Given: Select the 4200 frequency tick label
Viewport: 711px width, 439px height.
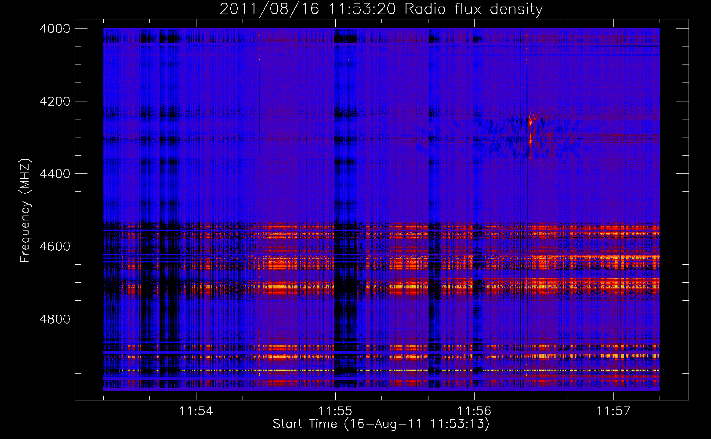Looking at the screenshot, I should [55, 101].
